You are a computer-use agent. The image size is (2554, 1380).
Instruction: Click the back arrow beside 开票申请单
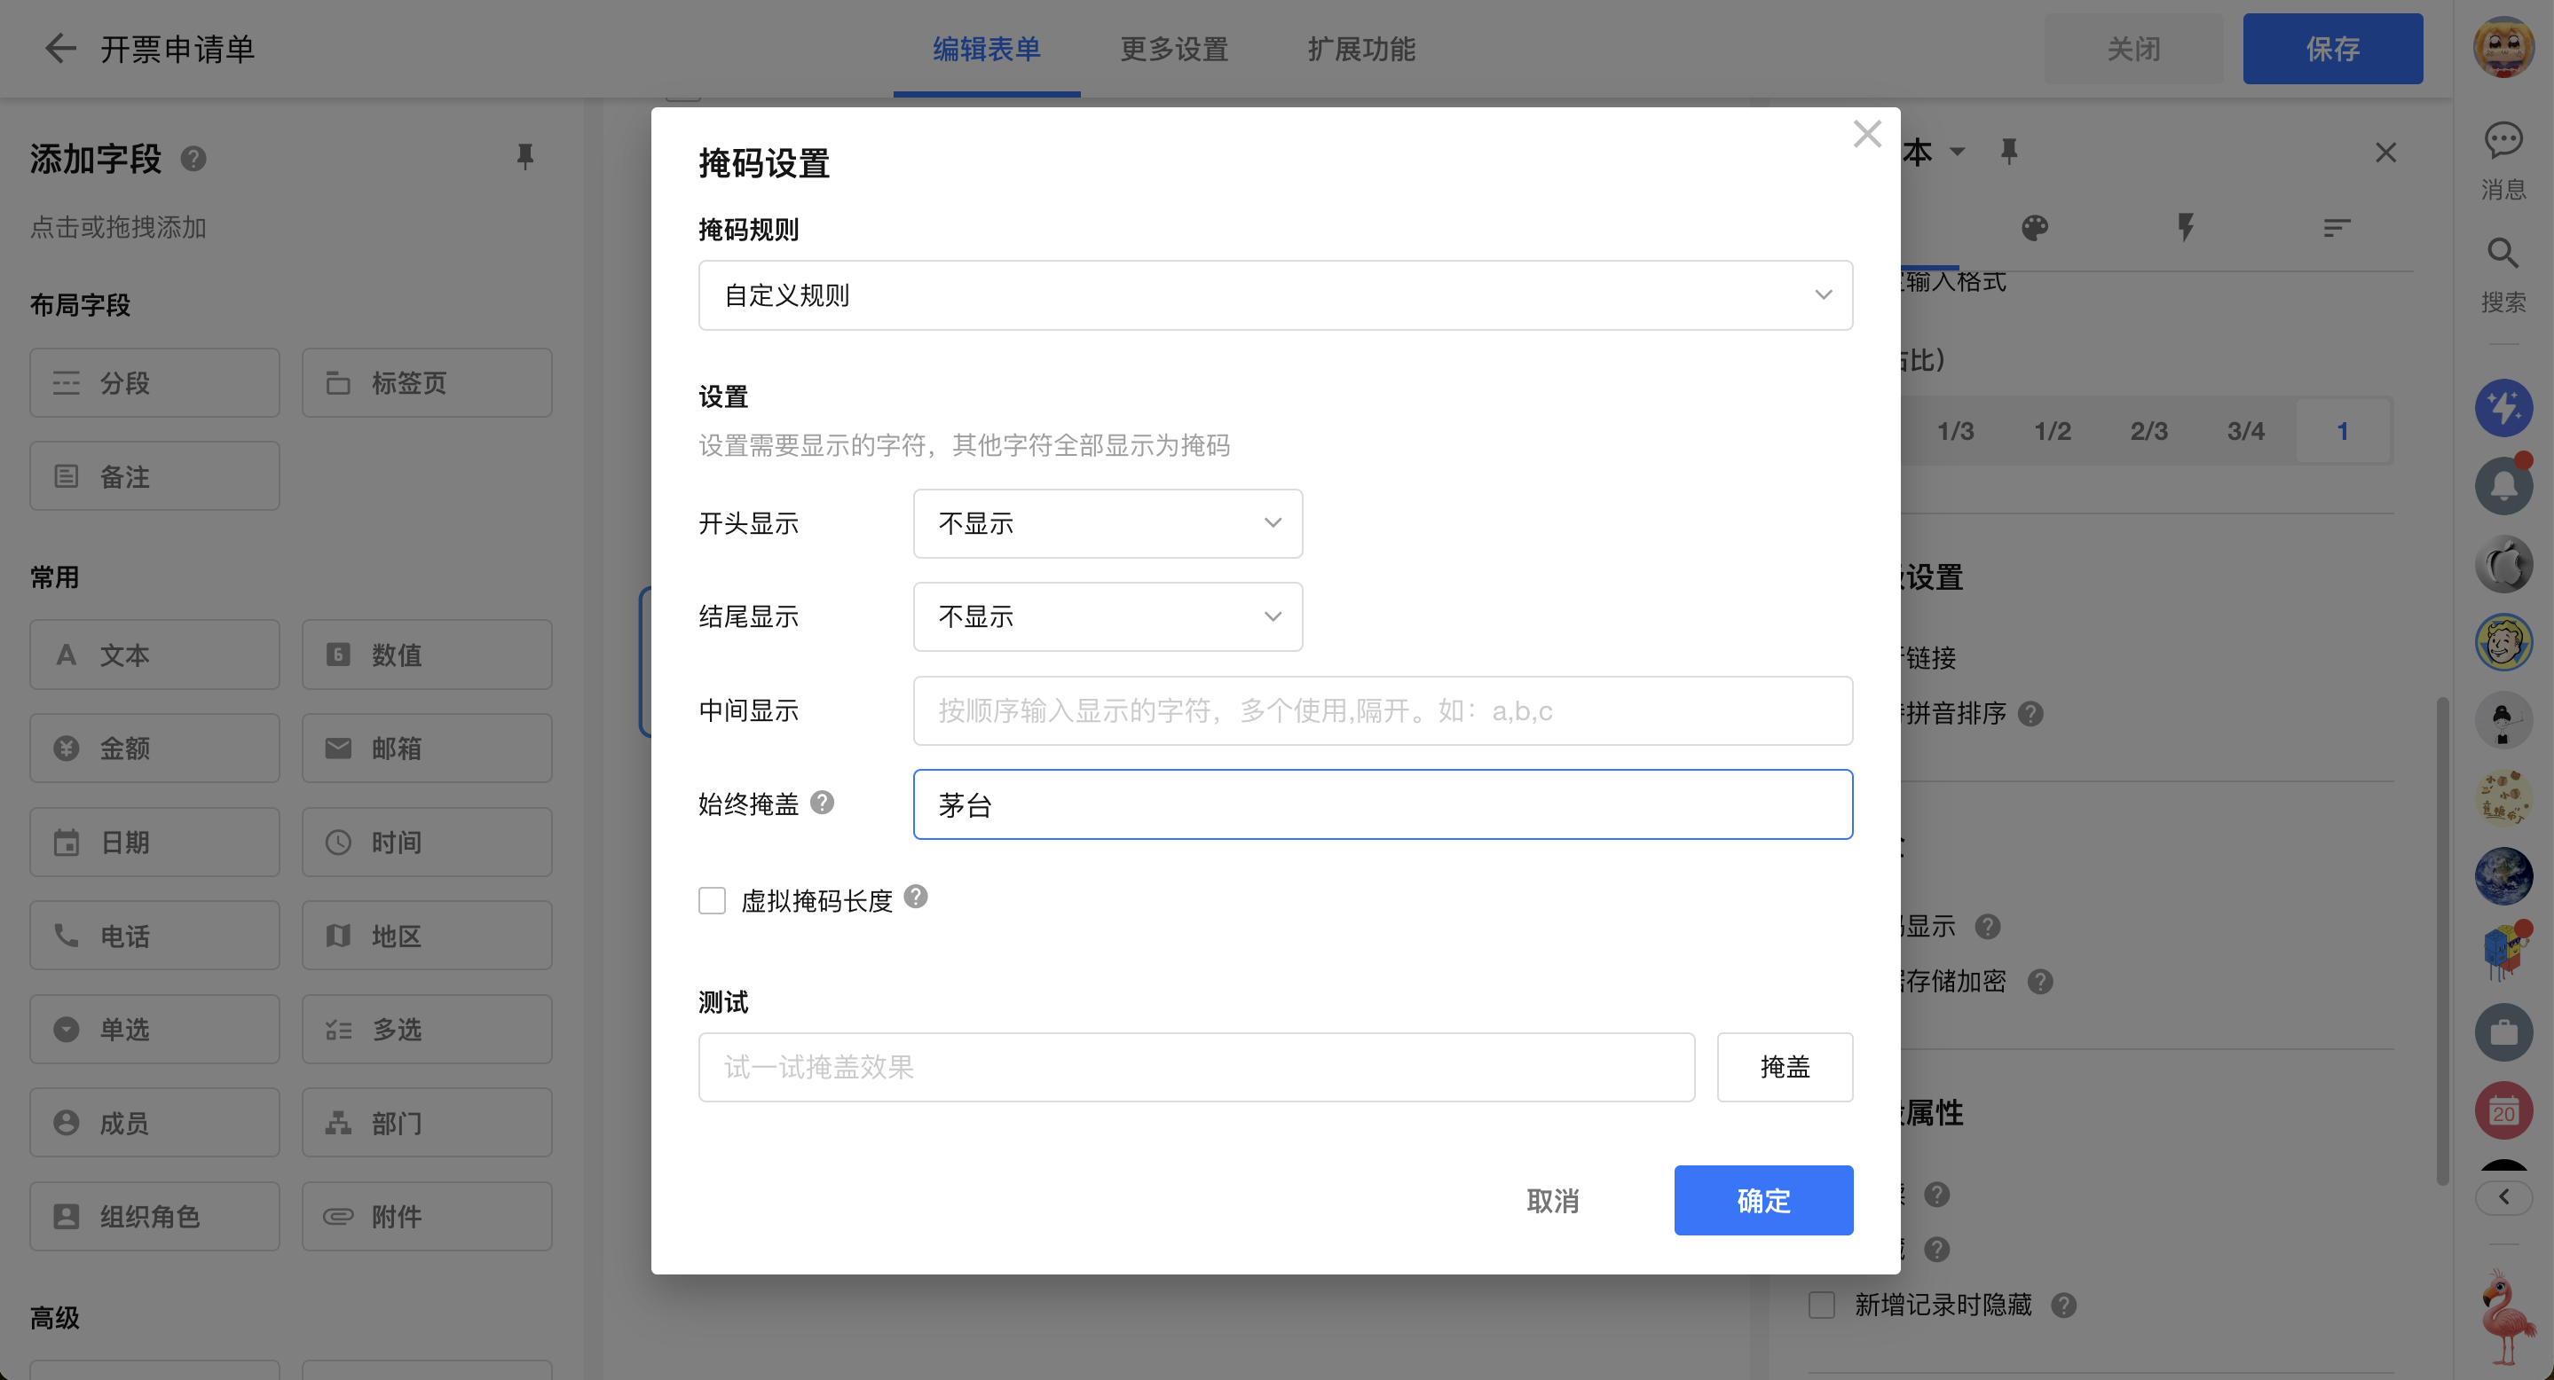pos(60,49)
